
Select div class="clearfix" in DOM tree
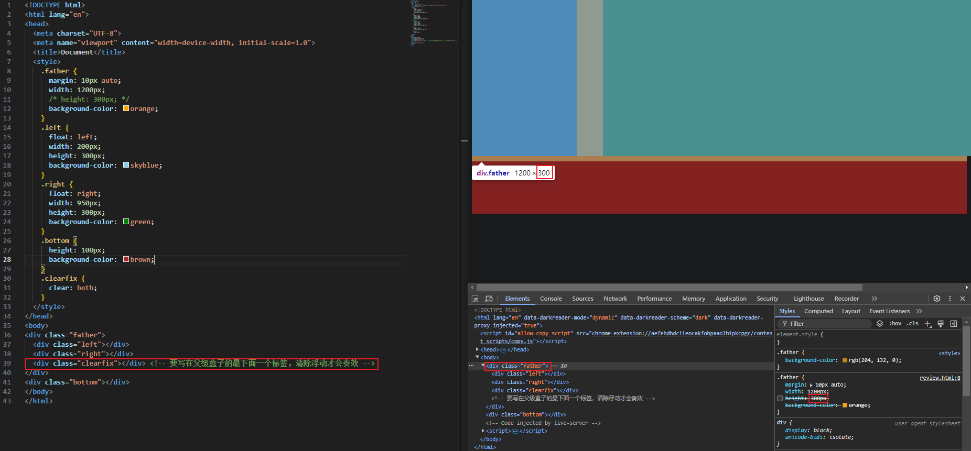coord(535,390)
